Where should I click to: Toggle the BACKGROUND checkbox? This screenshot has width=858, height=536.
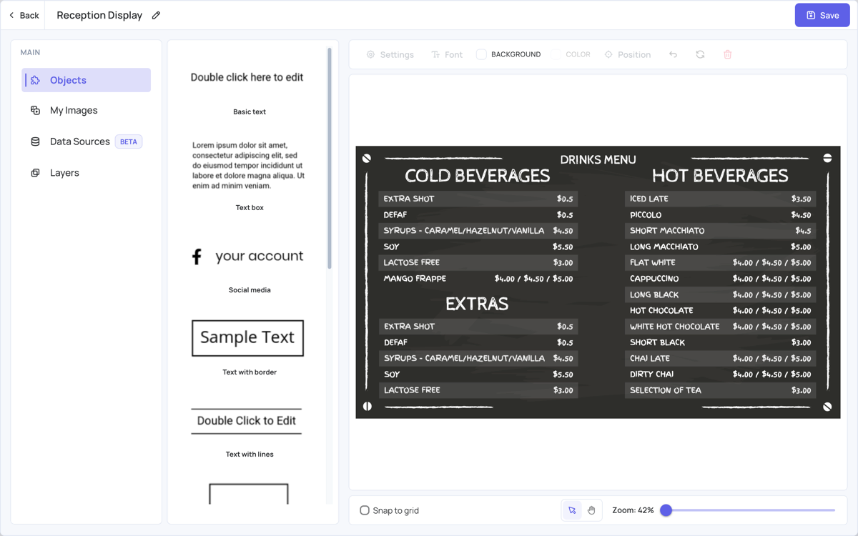pyautogui.click(x=481, y=54)
